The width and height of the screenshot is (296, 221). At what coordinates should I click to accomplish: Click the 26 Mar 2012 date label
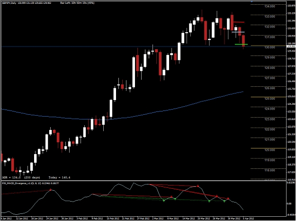coord(219,219)
